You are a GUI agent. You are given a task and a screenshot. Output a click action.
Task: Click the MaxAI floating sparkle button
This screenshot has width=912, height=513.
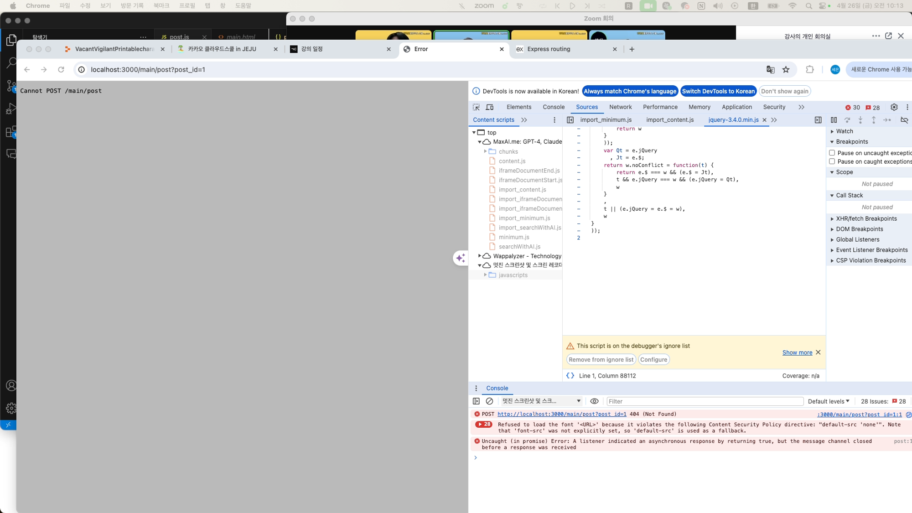point(461,258)
